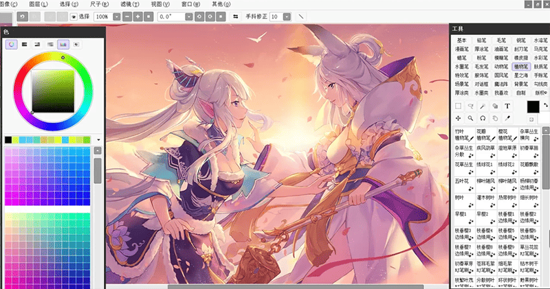Viewport: 550px width, 289px height.
Task: Switch to the highlighted 植物笔 brush group
Action: click(521, 67)
